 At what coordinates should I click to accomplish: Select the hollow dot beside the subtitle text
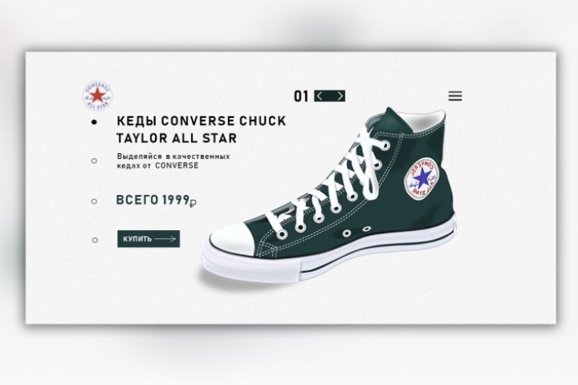click(x=94, y=160)
